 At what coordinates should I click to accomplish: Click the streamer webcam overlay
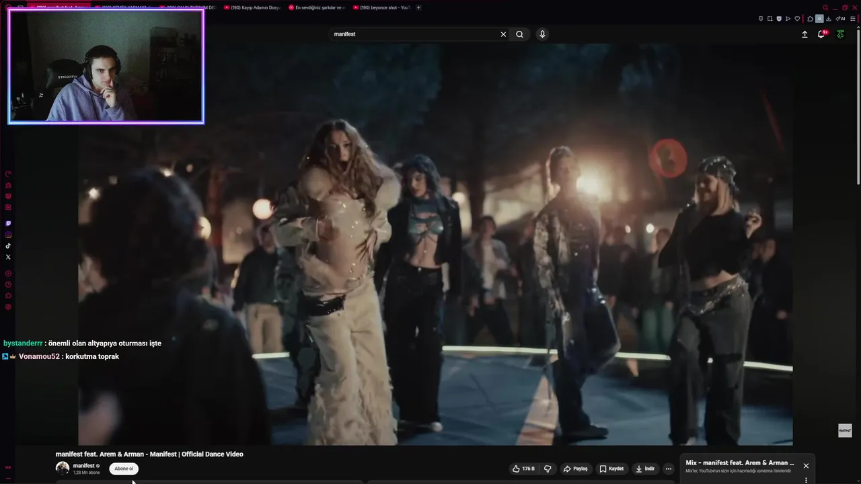[x=106, y=66]
